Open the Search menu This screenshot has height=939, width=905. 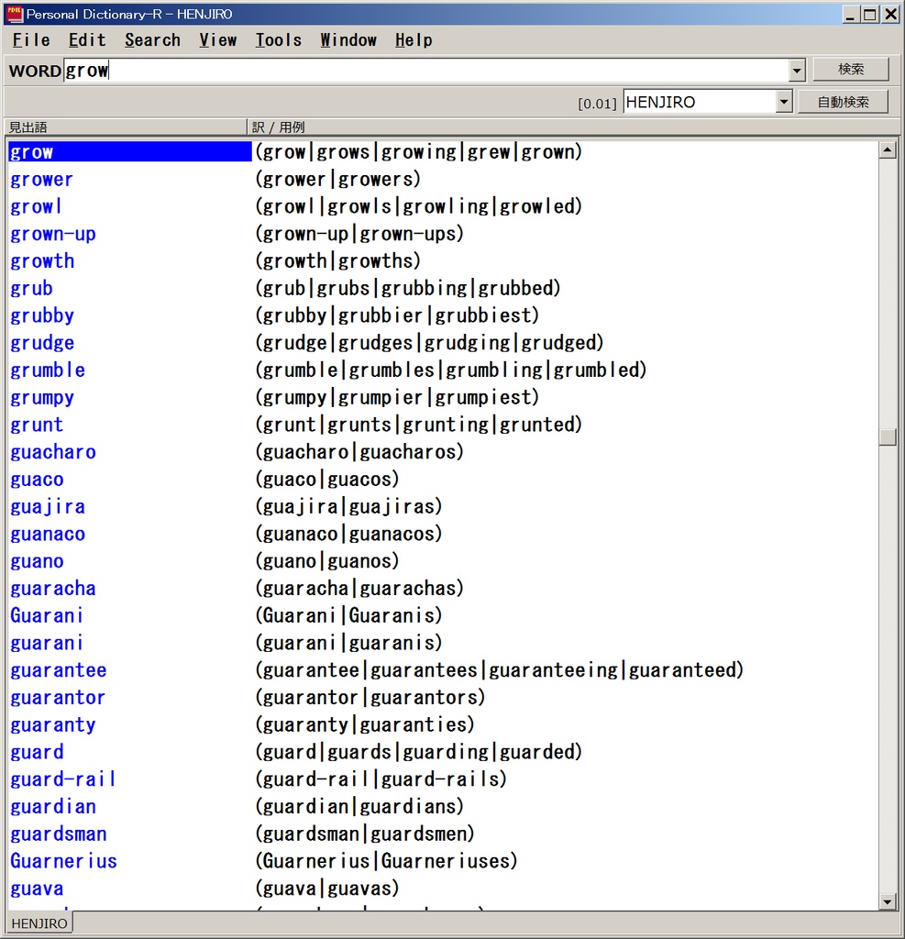(152, 40)
